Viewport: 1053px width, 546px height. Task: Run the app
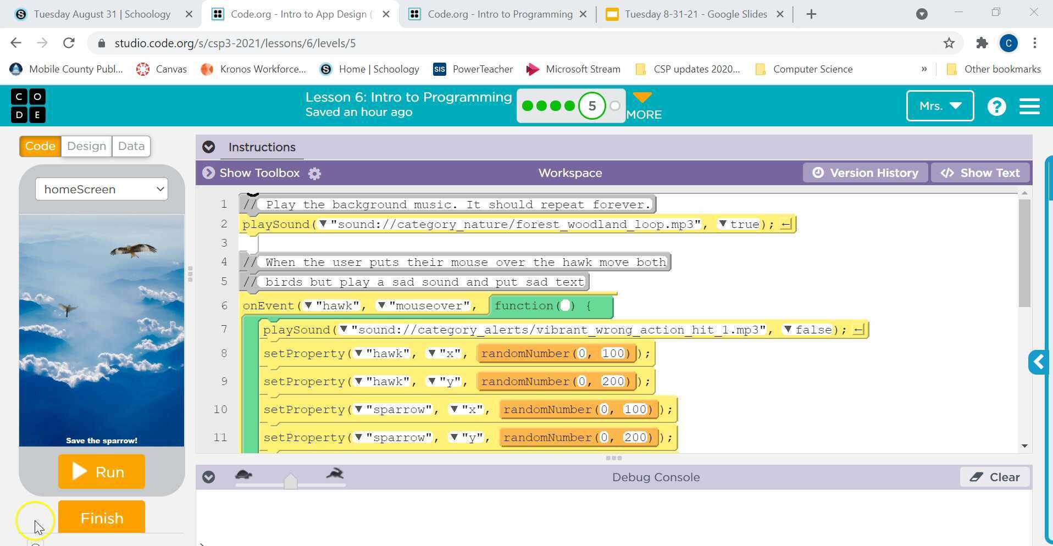102,472
